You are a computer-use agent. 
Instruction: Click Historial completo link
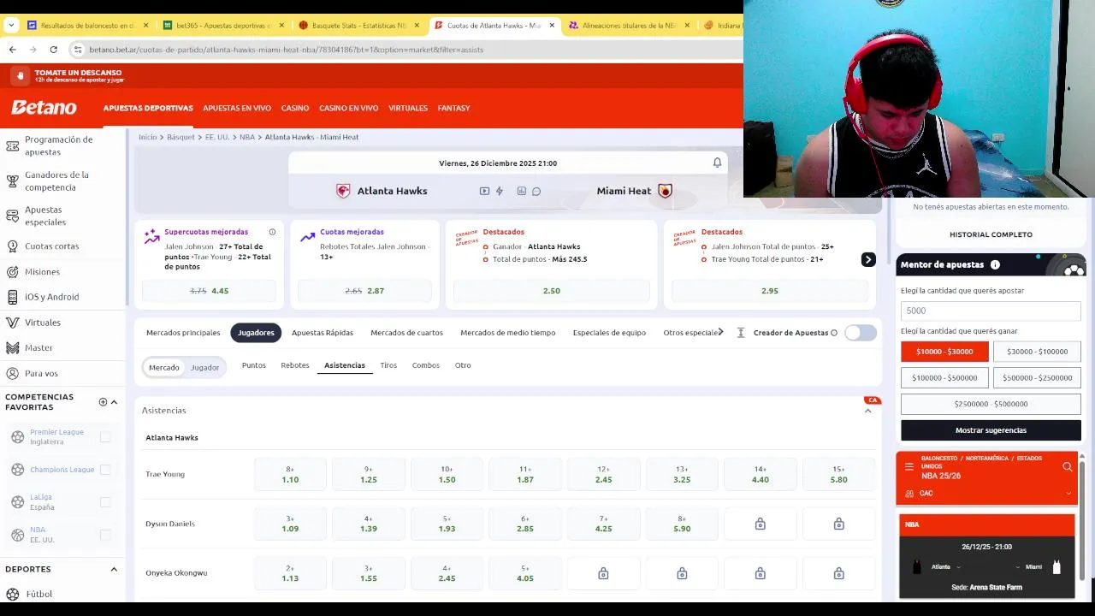pos(991,234)
